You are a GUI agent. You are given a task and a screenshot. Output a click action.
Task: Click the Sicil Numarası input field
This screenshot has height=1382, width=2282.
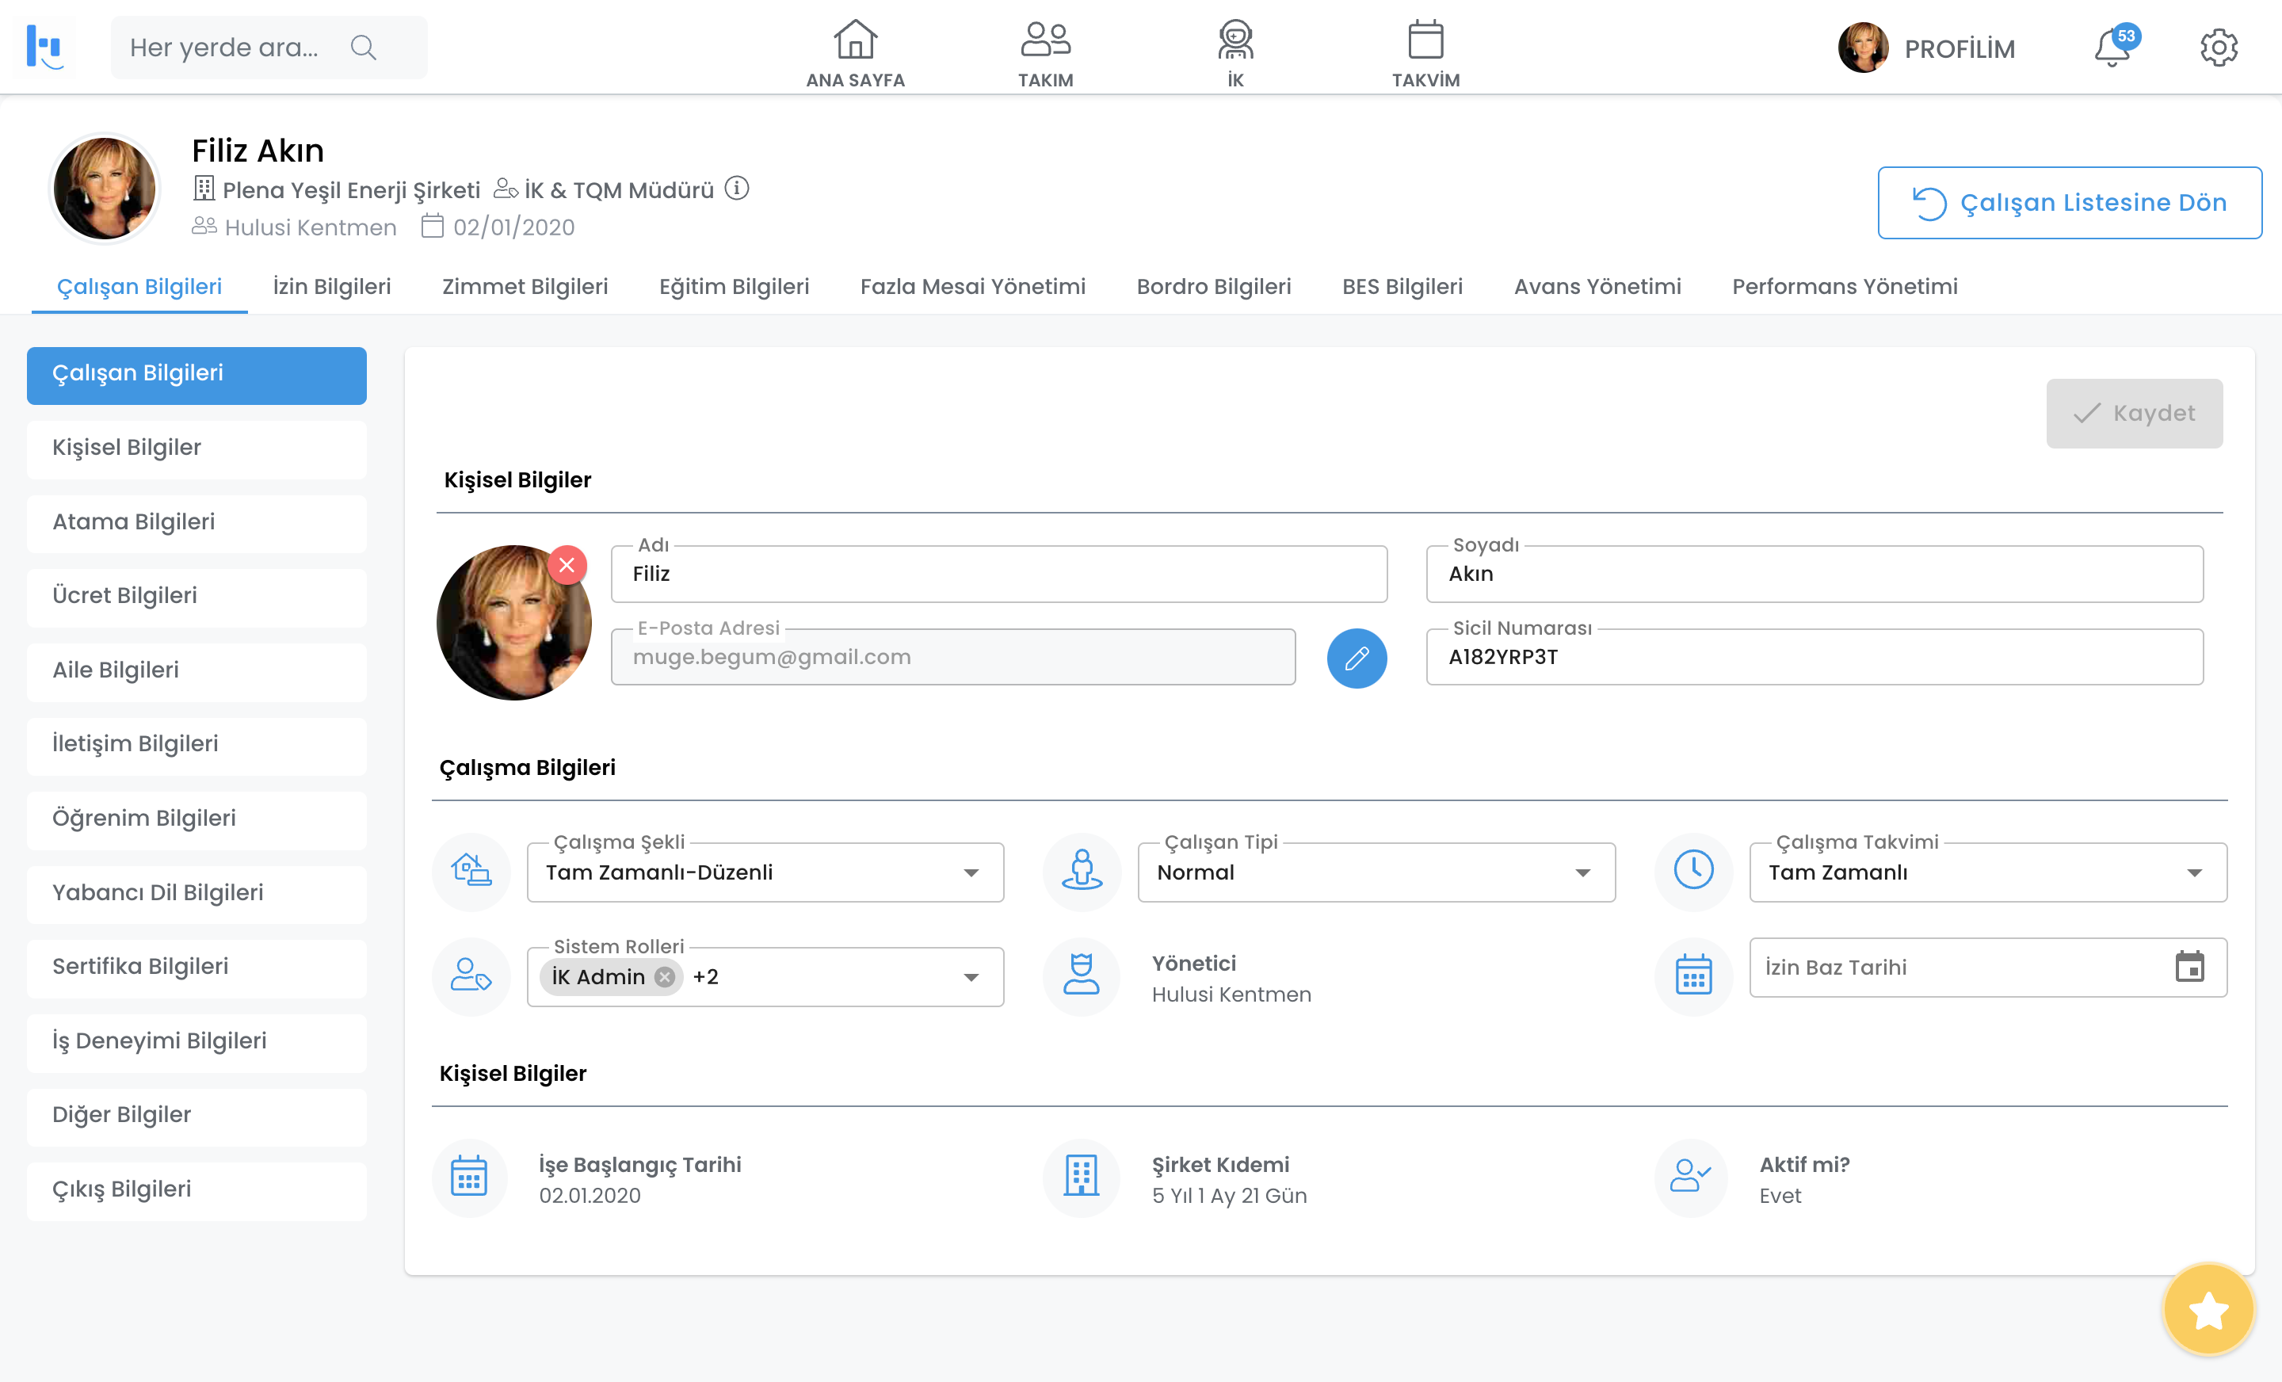pyautogui.click(x=1814, y=658)
